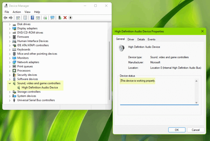Switch to the Events tab
The image size is (210, 141).
click(x=151, y=40)
